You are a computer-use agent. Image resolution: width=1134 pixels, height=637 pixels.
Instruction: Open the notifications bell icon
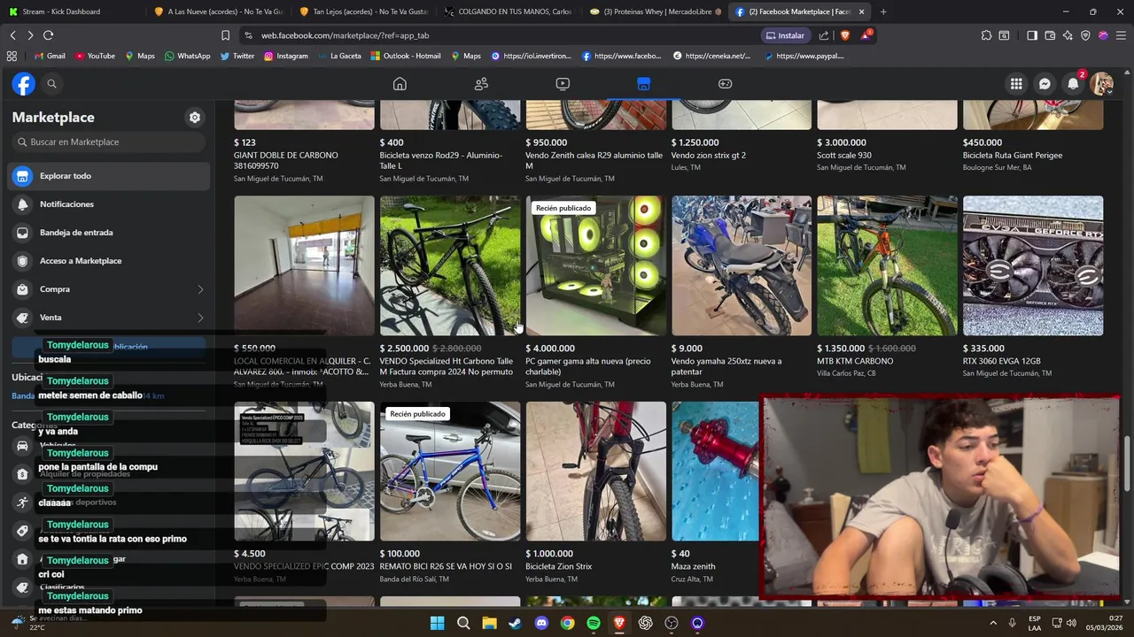(x=1073, y=84)
